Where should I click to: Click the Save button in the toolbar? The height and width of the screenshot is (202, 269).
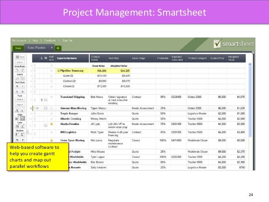(x=20, y=57)
